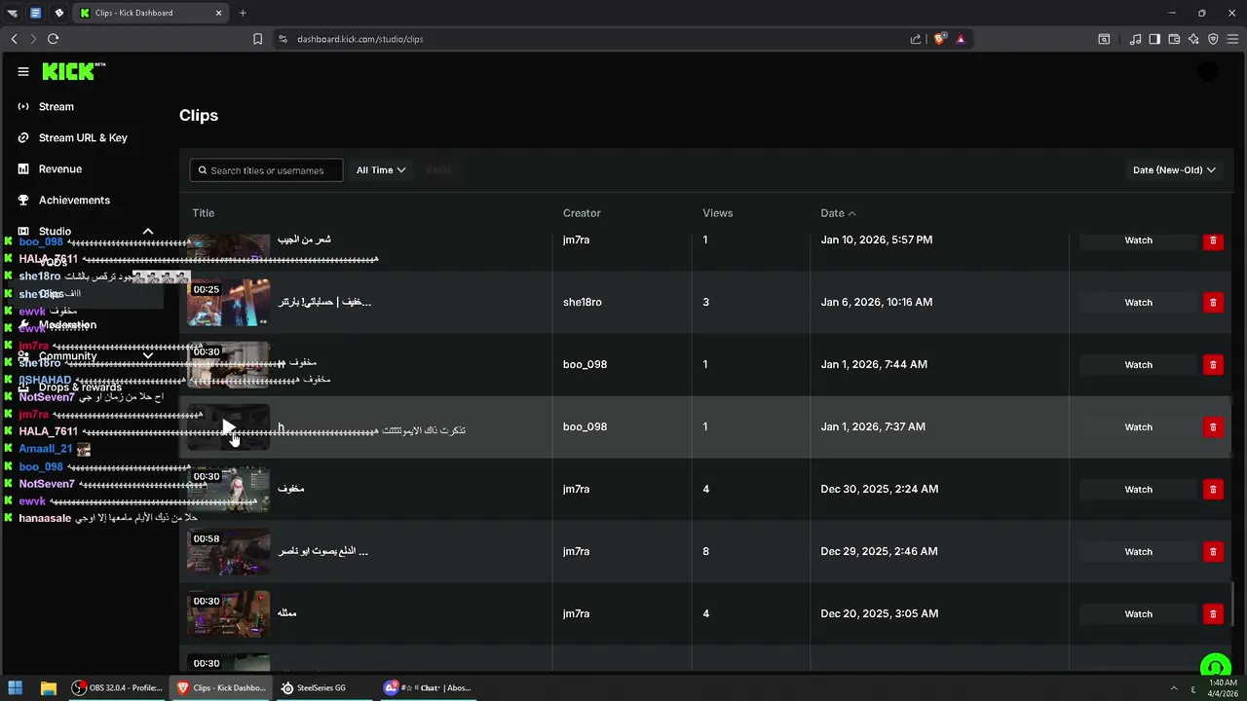Open the Revenue sidebar item
This screenshot has height=701, width=1247.
tap(60, 169)
